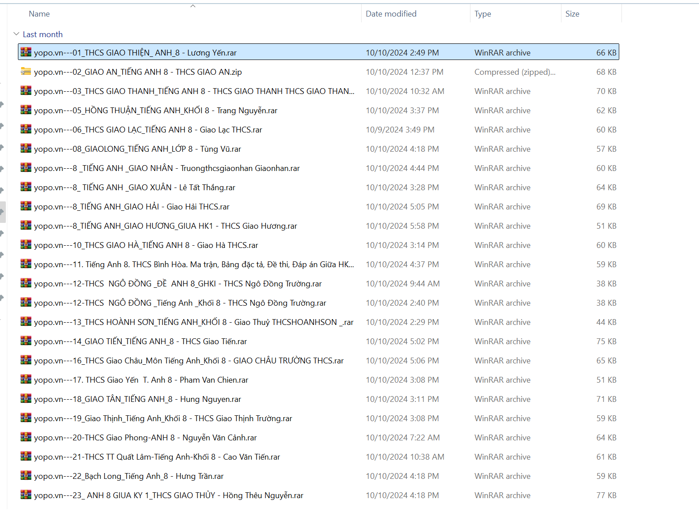Click the WinRAR icon of 13_THCS HOÀNH SƠN file

coord(26,321)
